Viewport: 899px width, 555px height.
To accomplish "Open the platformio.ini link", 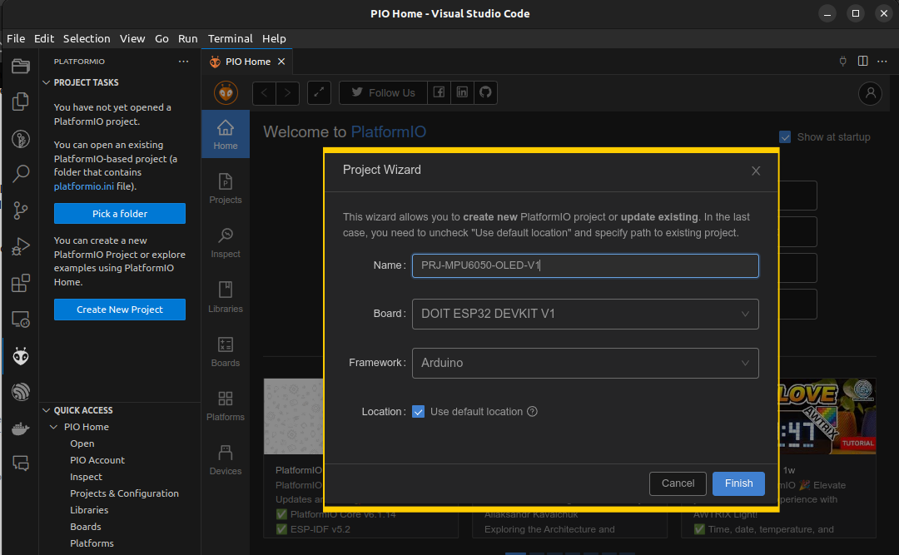I will click(84, 186).
